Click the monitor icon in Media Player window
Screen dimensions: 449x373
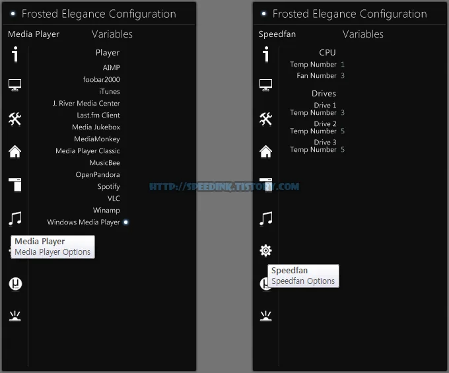coord(15,85)
